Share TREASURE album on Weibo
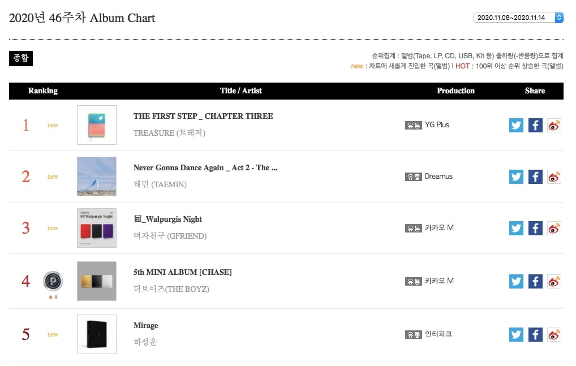This screenshot has width=576, height=366. 554,125
